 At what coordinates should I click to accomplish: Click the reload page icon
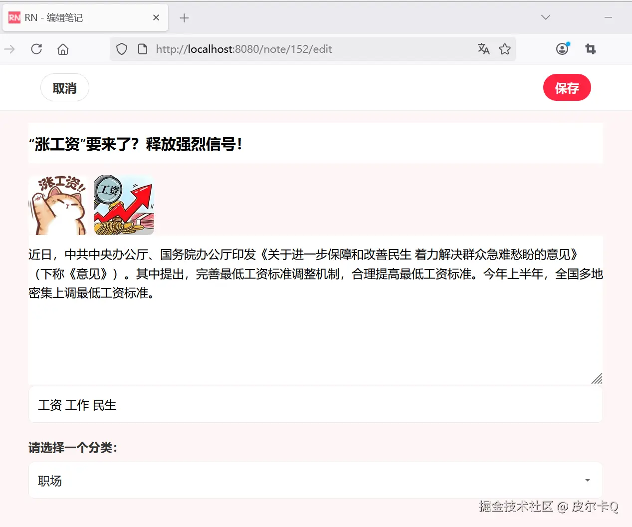[x=36, y=49]
